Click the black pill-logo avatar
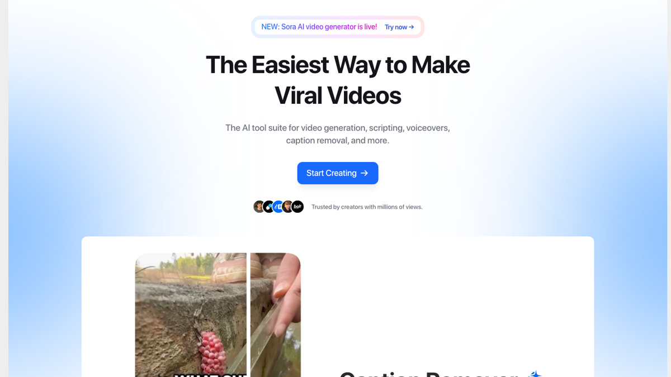 [x=269, y=207]
